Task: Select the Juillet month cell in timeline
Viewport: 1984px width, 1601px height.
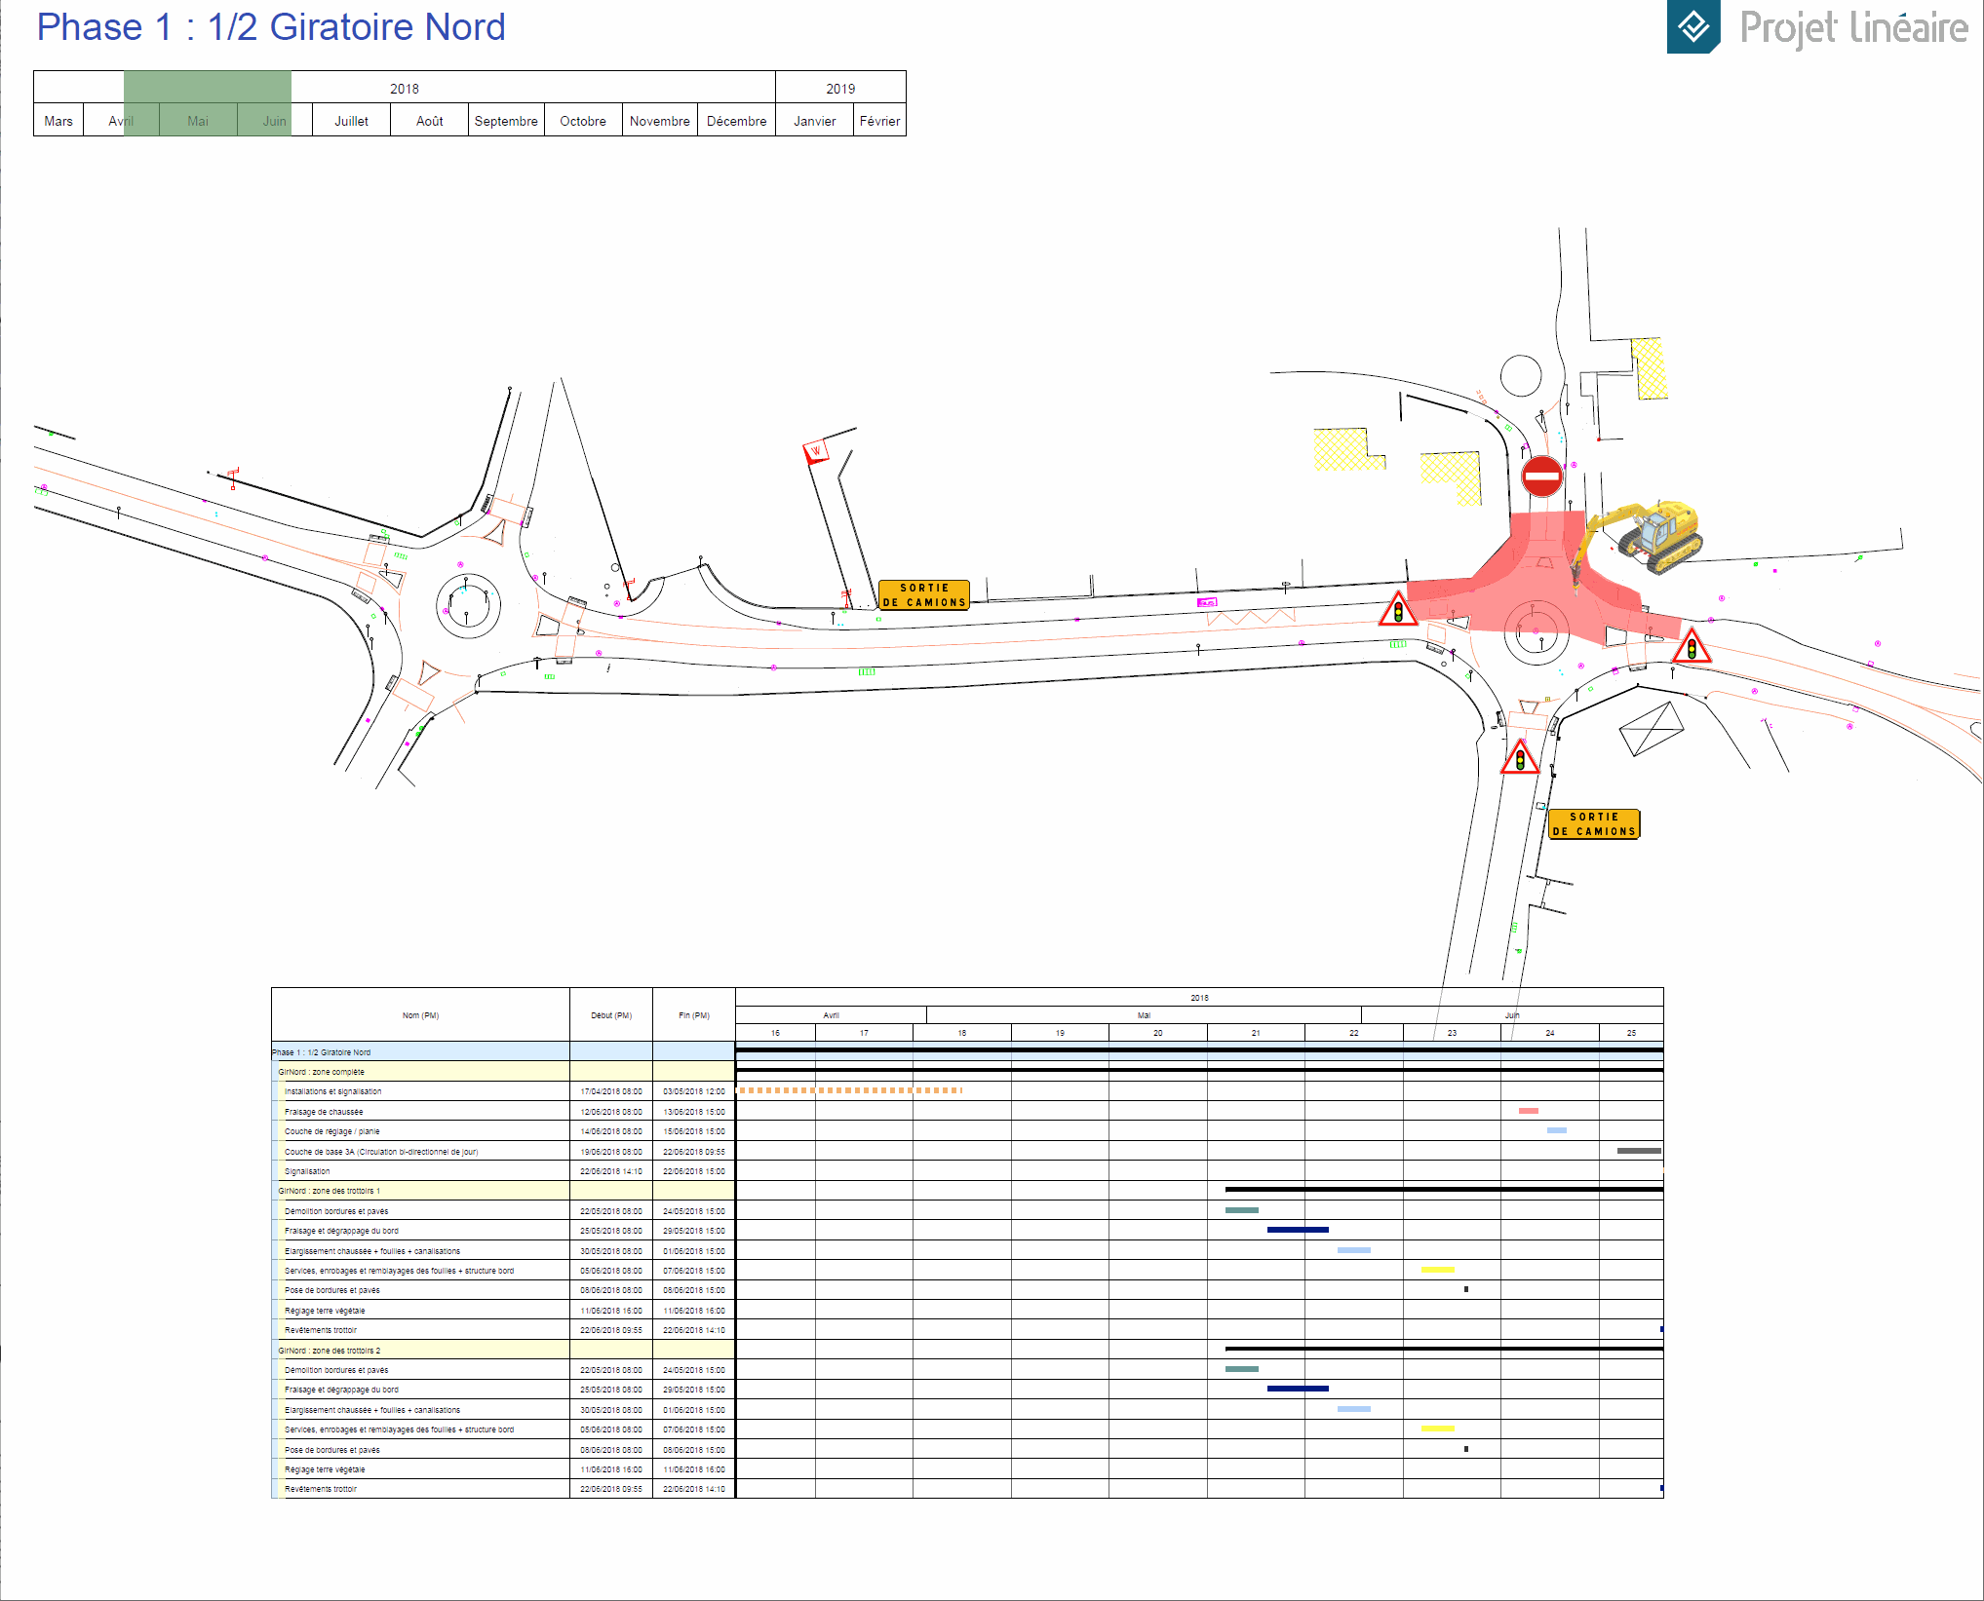Action: tap(351, 121)
